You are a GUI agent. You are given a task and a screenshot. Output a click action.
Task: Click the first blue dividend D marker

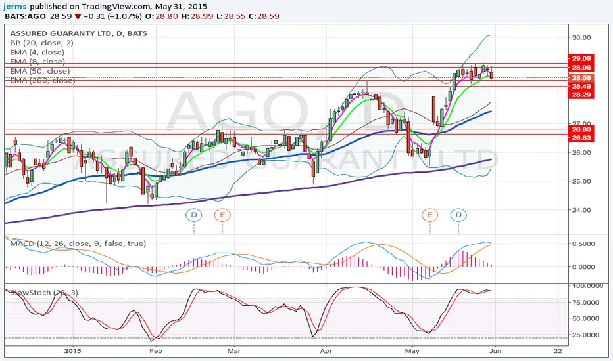pos(194,215)
